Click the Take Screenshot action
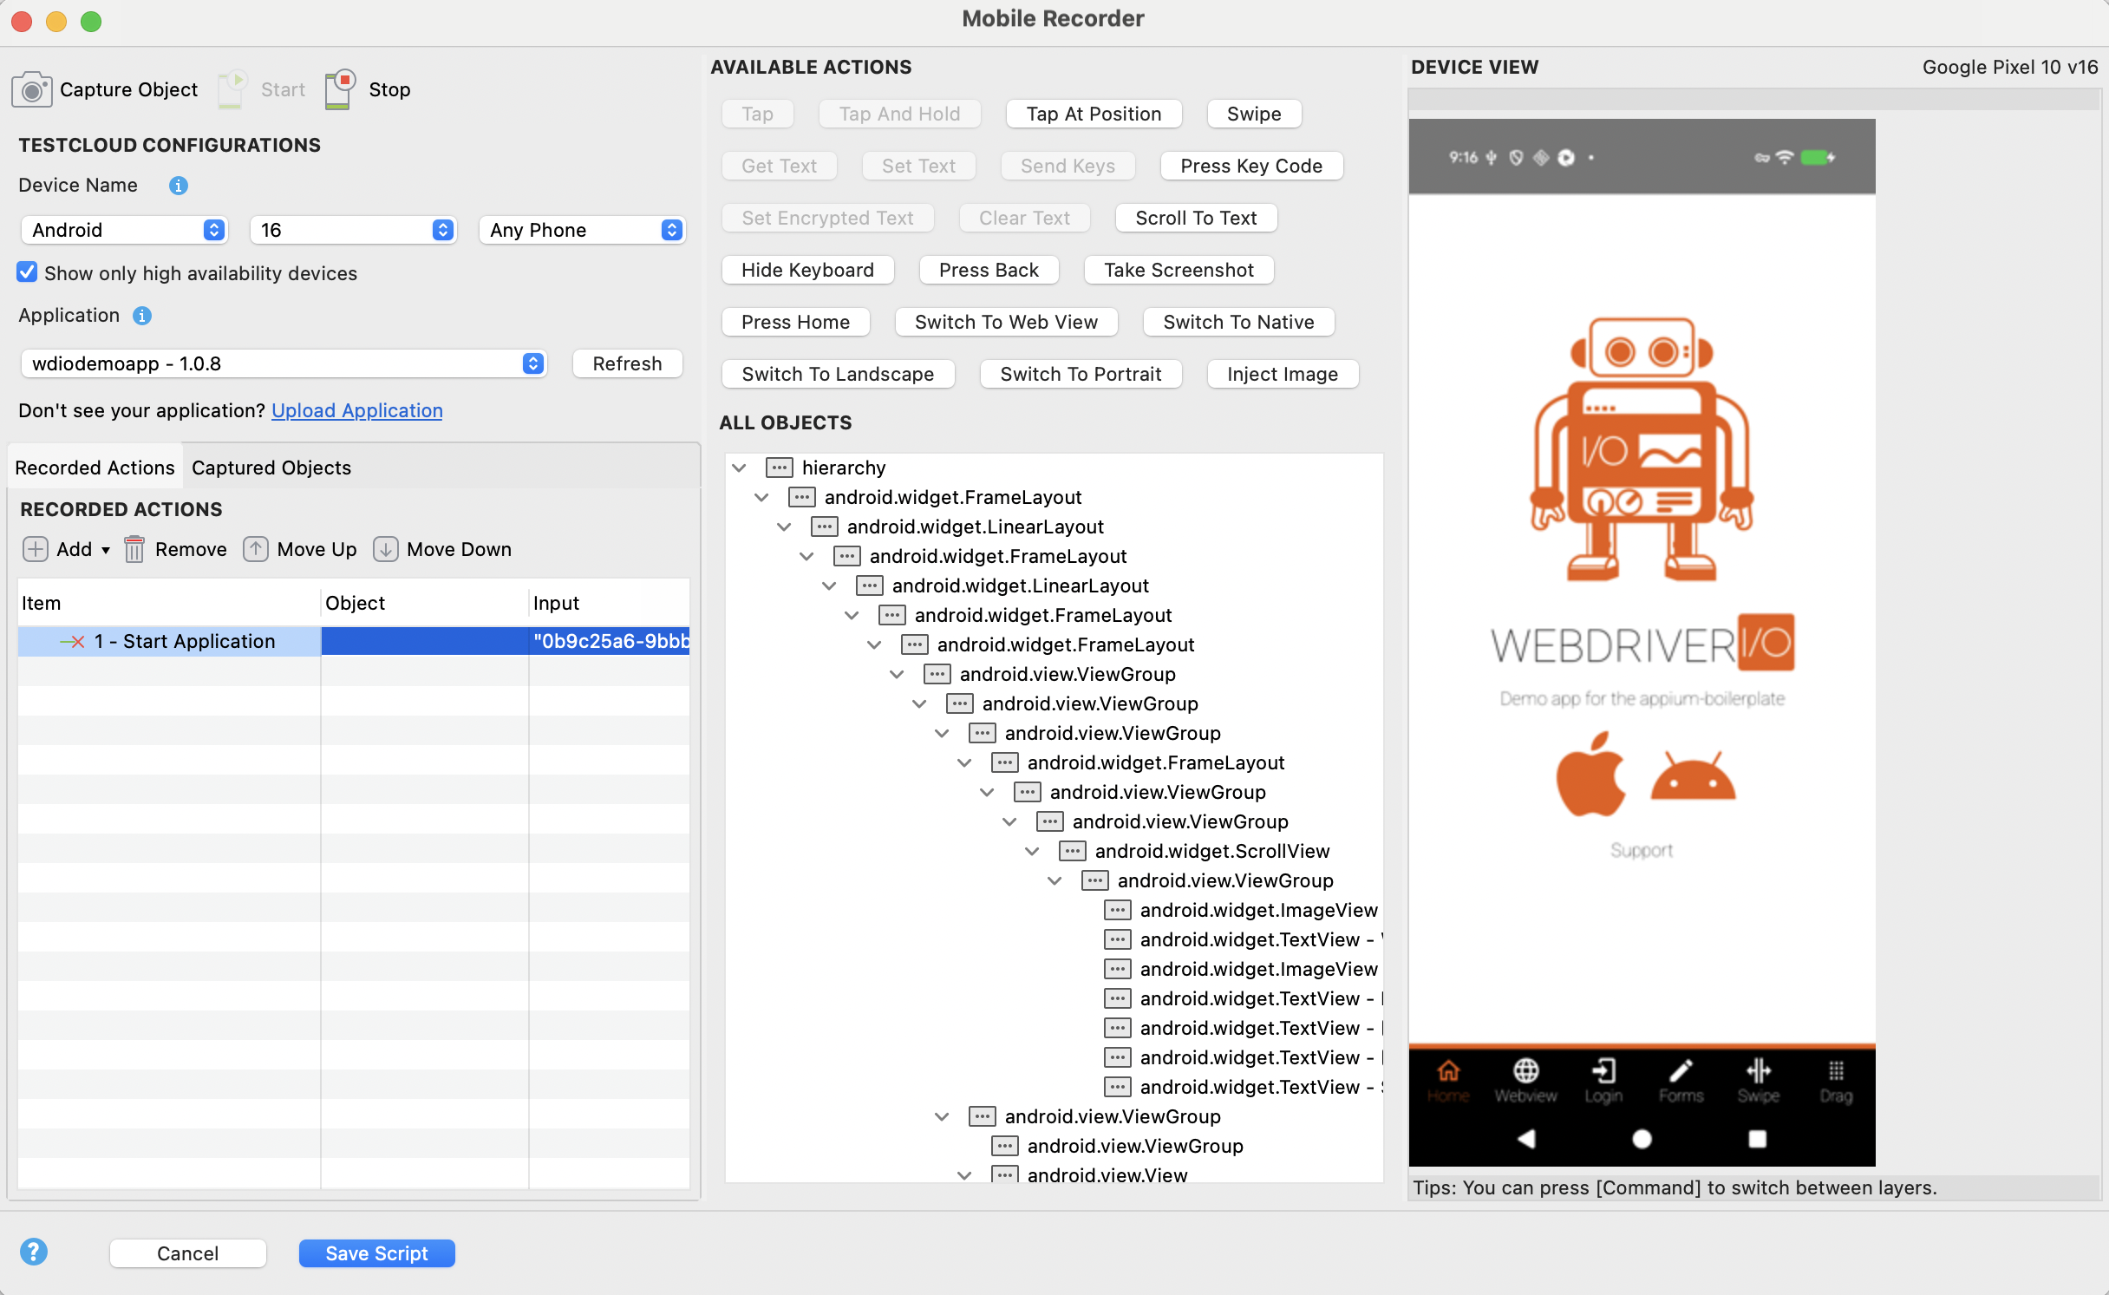The width and height of the screenshot is (2109, 1295). coord(1178,270)
